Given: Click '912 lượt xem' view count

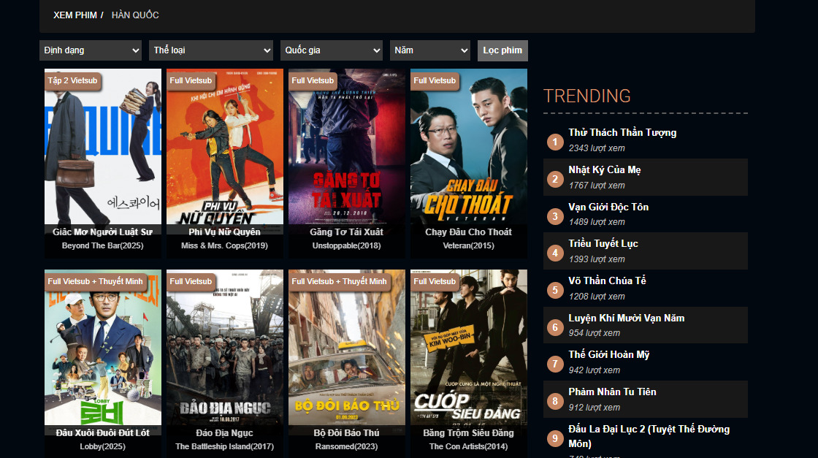Looking at the screenshot, I should (x=595, y=408).
